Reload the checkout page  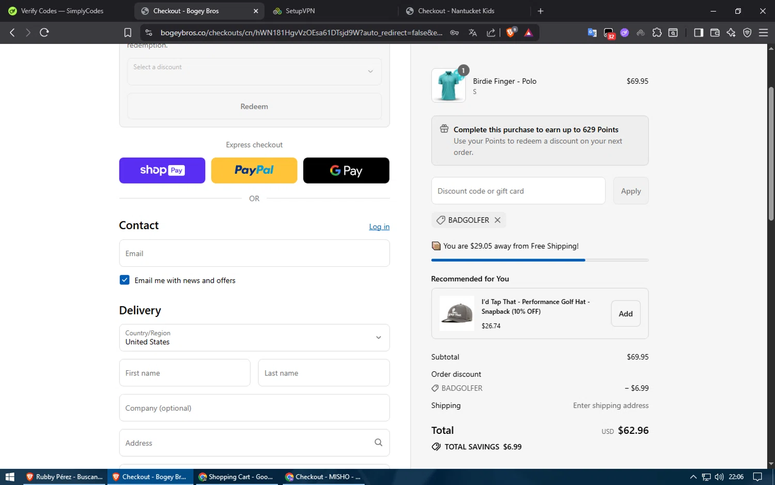coord(44,33)
